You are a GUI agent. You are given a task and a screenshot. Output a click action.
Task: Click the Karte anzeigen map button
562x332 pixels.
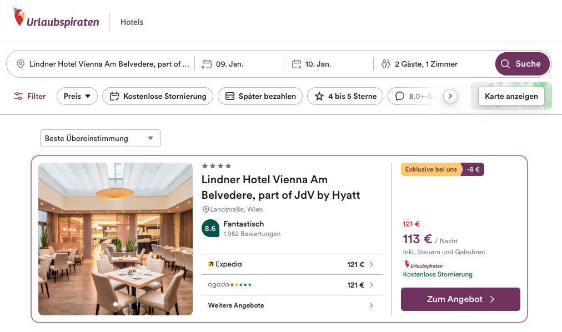[x=511, y=96]
